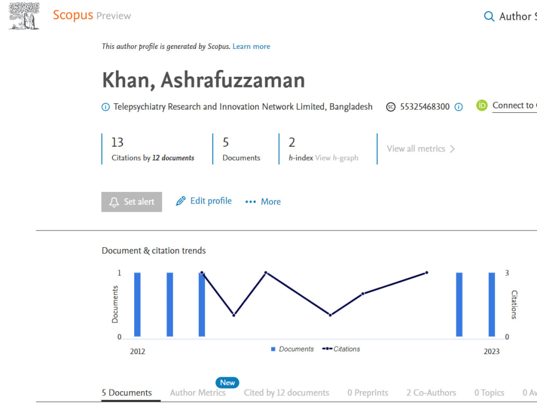Image resolution: width=537 pixels, height=403 pixels.
Task: Open the Connect to ORCID link
Action: 514,105
